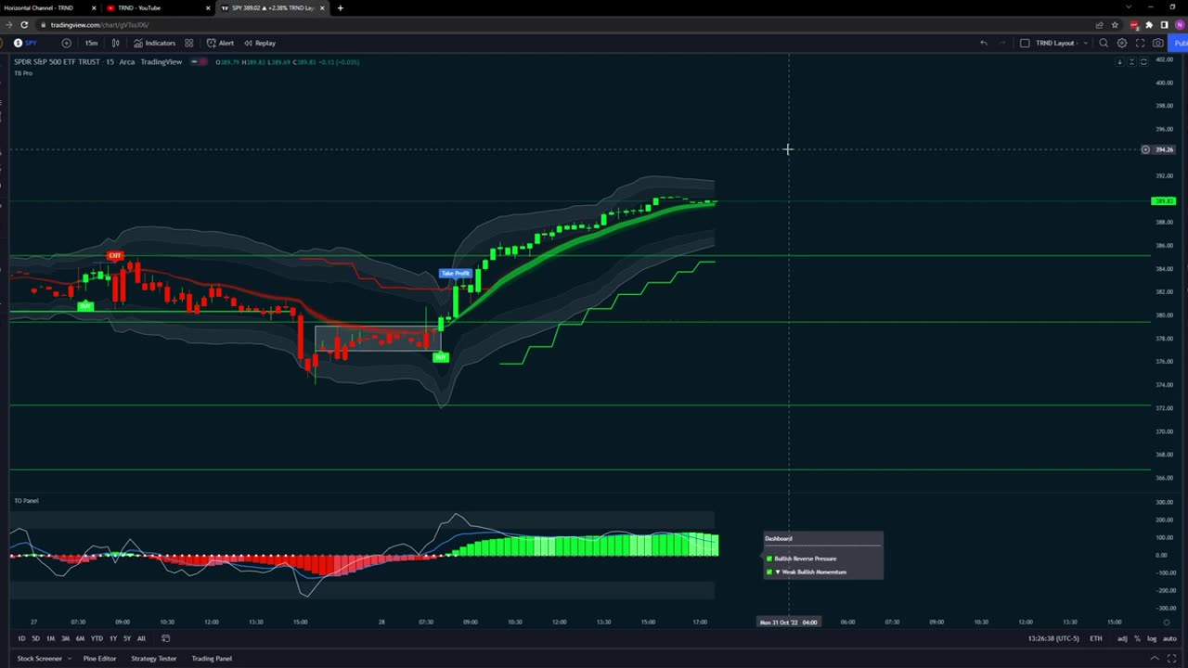Maximize the bottom panel icon
Screen dimensions: 1188x668
[1171, 659]
